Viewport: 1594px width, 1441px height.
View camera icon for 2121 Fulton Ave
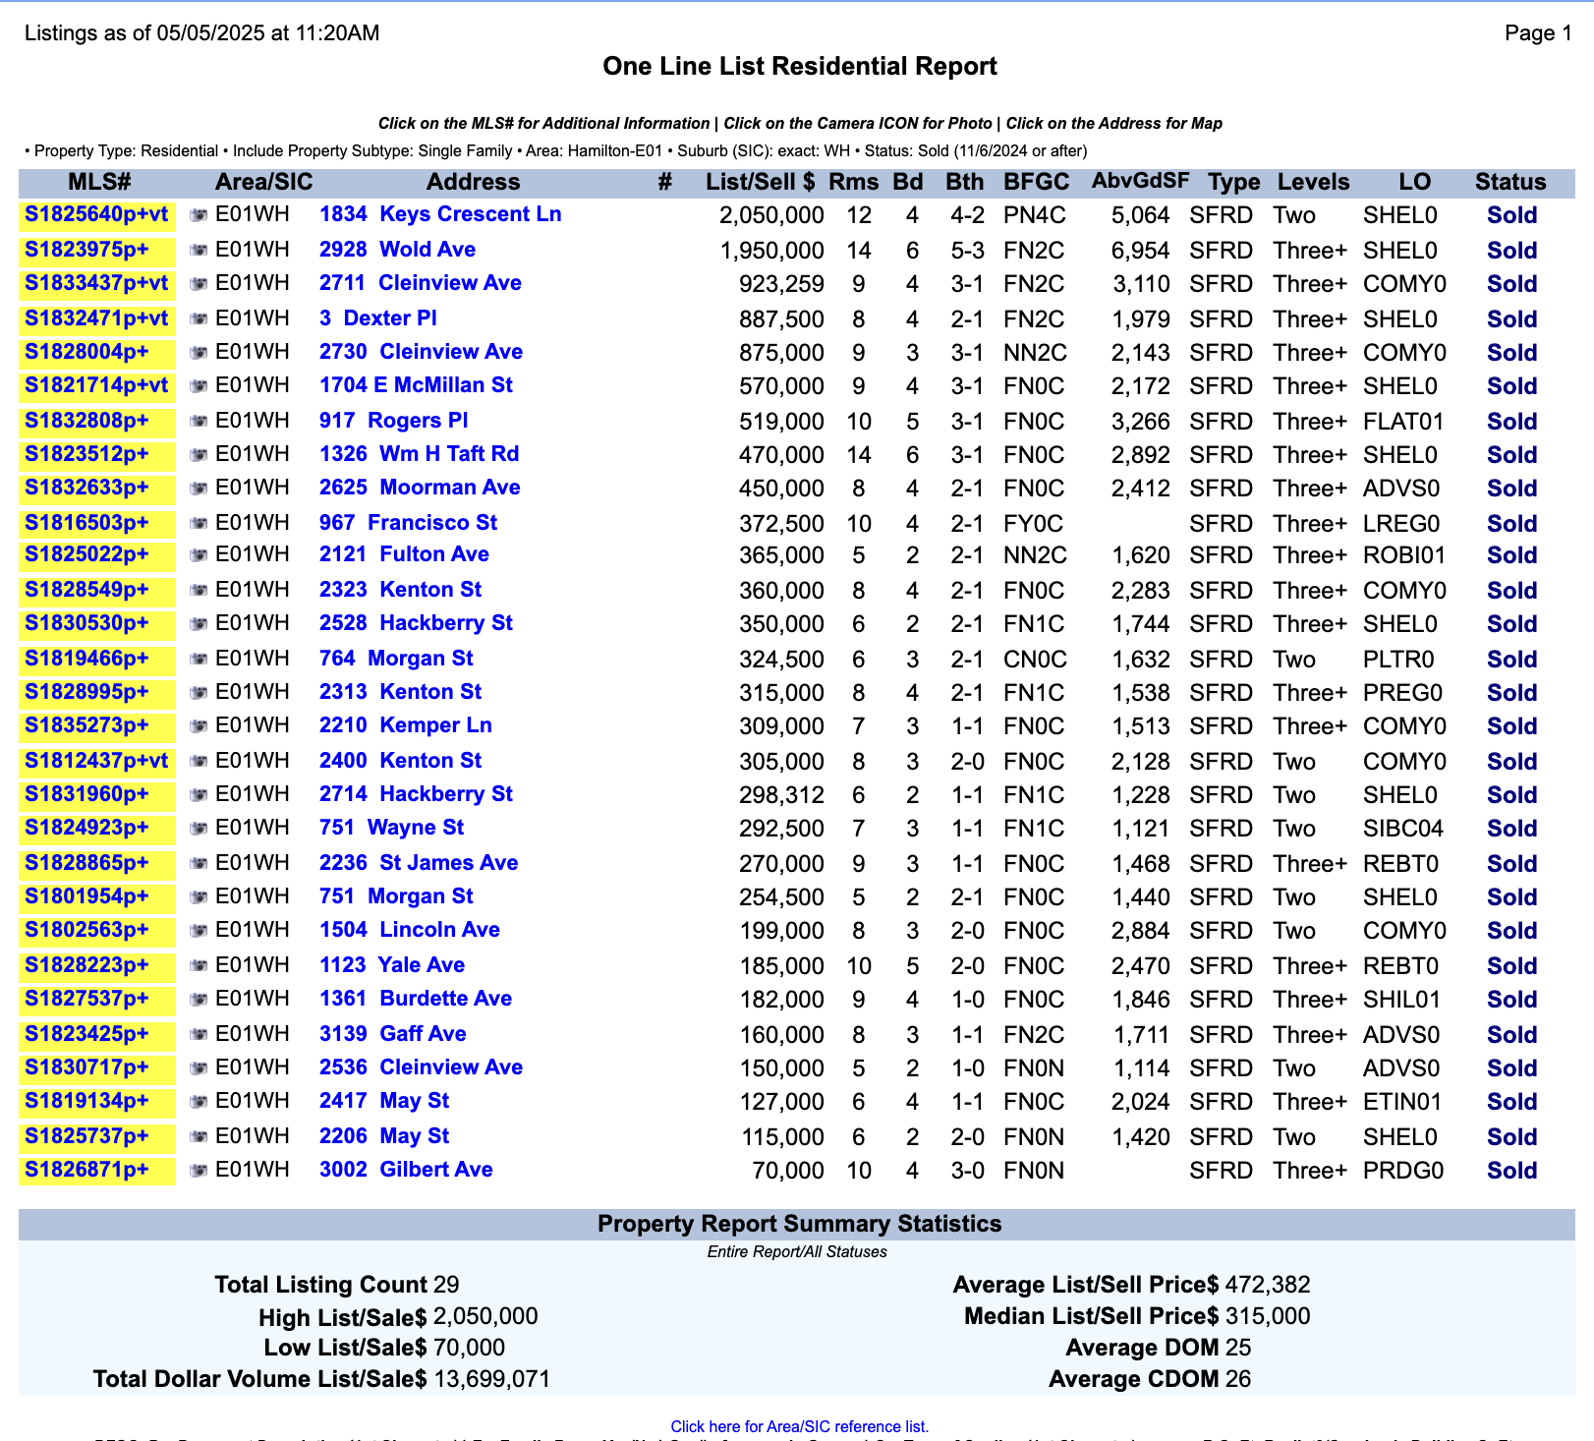(199, 555)
